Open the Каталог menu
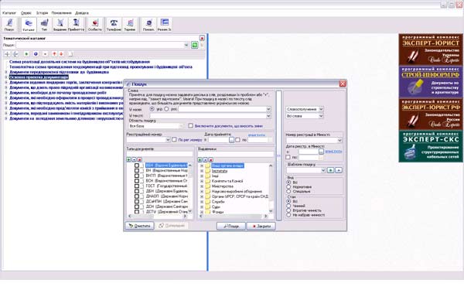The image size is (464, 290). tap(9, 13)
